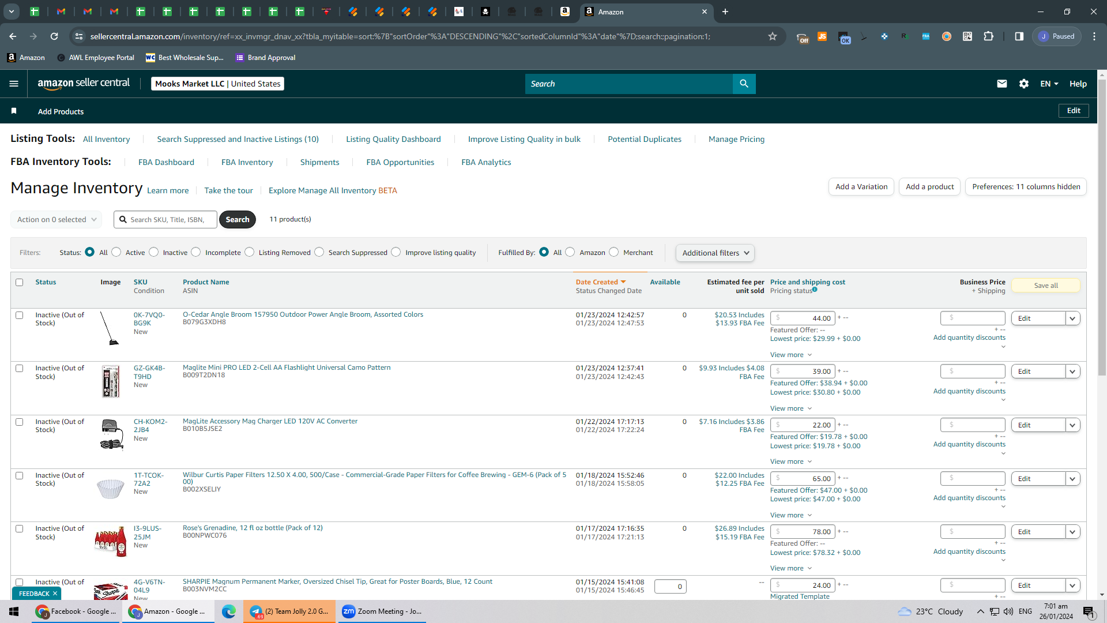Image resolution: width=1107 pixels, height=623 pixels.
Task: Open Edit dropdown arrow for Maglite Mini PRO row
Action: (1072, 371)
